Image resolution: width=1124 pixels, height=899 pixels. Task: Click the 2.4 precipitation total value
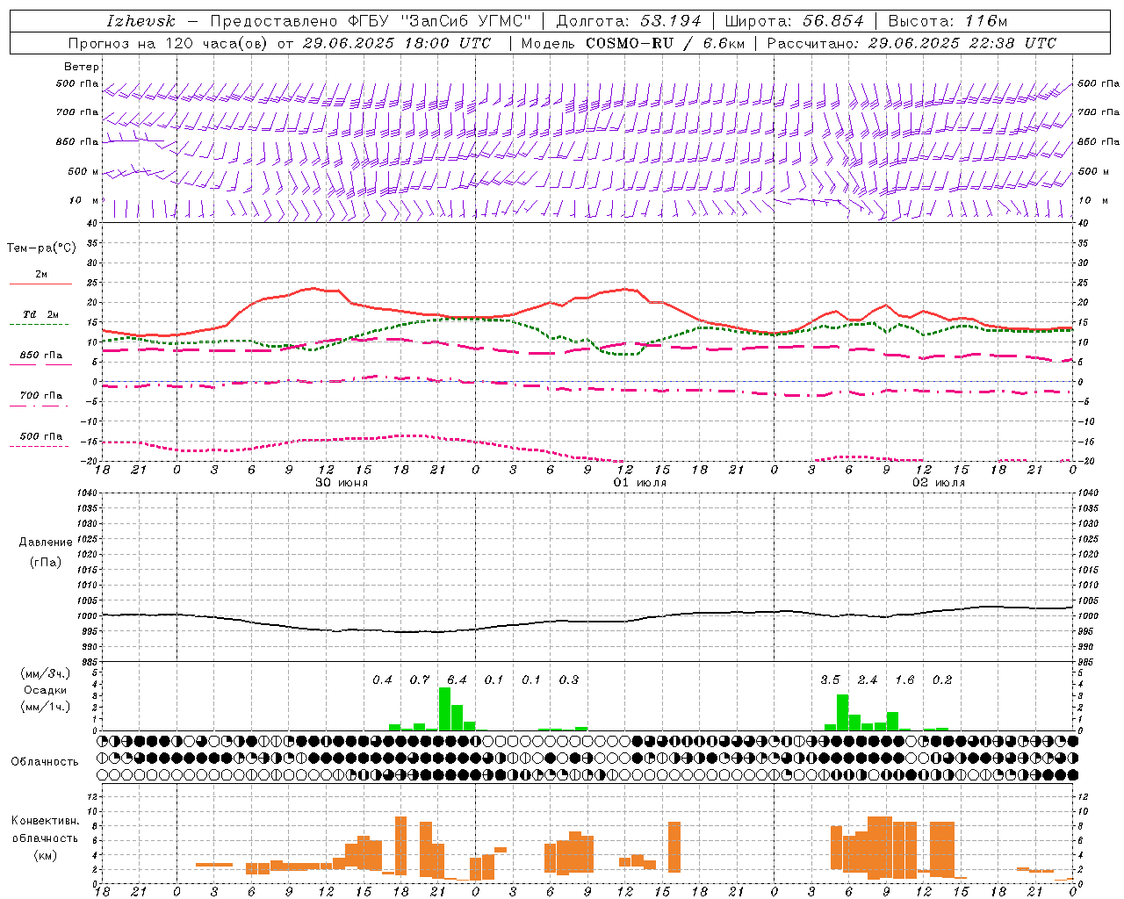click(x=868, y=680)
